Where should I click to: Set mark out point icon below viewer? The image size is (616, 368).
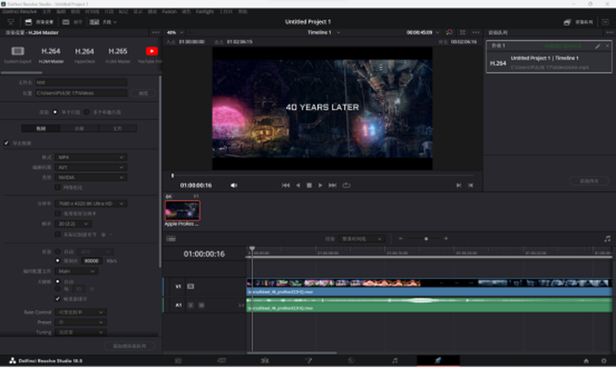[470, 185]
